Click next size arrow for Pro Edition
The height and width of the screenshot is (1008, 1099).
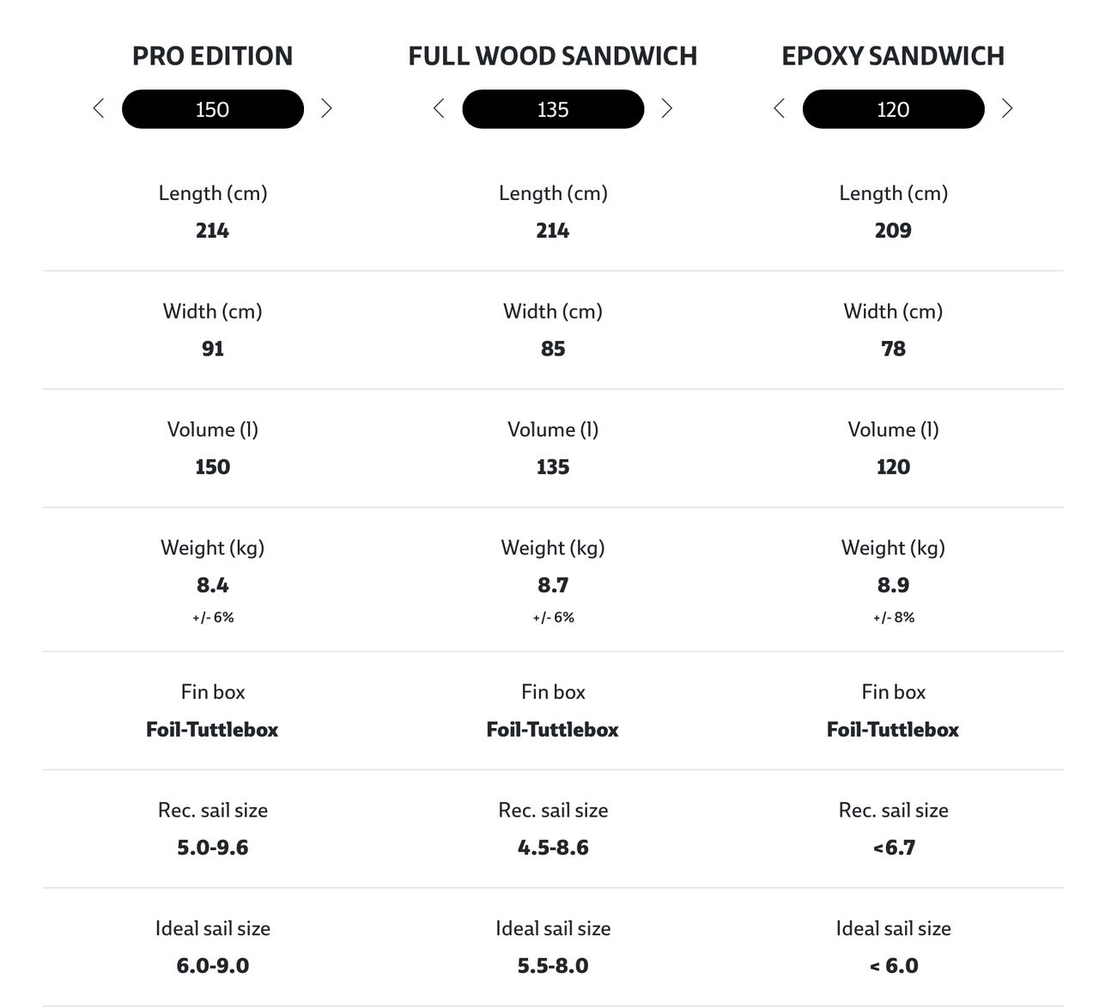(326, 108)
